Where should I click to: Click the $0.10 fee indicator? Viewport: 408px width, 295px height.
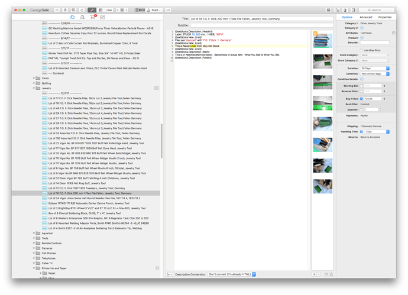pyautogui.click(x=140, y=10)
